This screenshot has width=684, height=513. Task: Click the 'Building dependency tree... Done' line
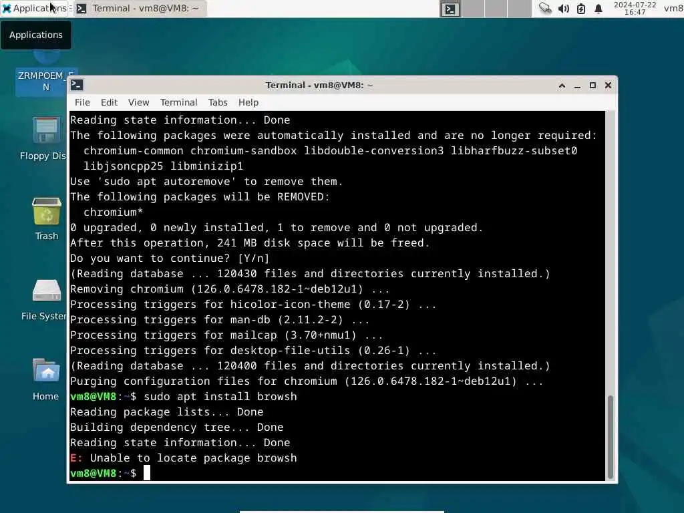tap(176, 427)
